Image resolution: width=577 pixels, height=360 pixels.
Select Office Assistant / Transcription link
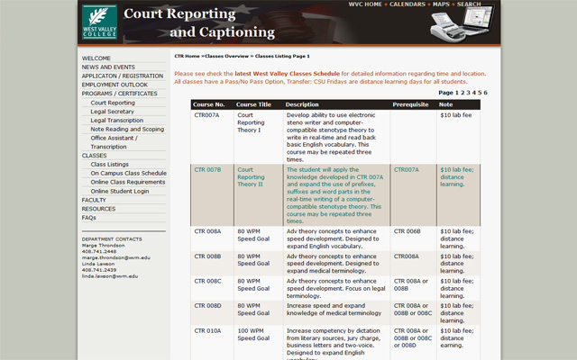point(114,142)
